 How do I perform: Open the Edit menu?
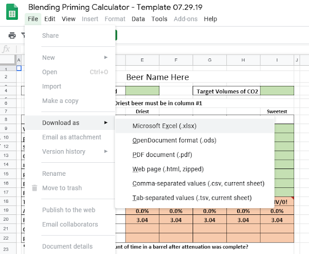click(x=50, y=19)
